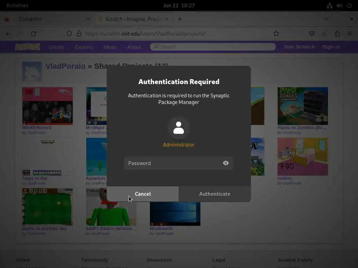Open the Ideas menu item in Scratch
358x268 pixels.
click(110, 47)
